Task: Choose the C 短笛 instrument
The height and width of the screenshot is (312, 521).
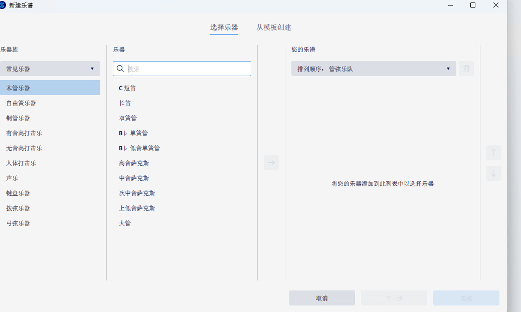Action: (x=182, y=88)
